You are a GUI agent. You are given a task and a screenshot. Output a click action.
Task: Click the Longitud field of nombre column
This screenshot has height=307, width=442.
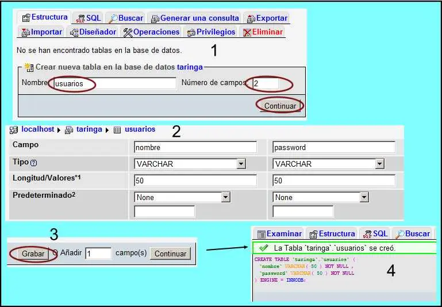point(195,181)
